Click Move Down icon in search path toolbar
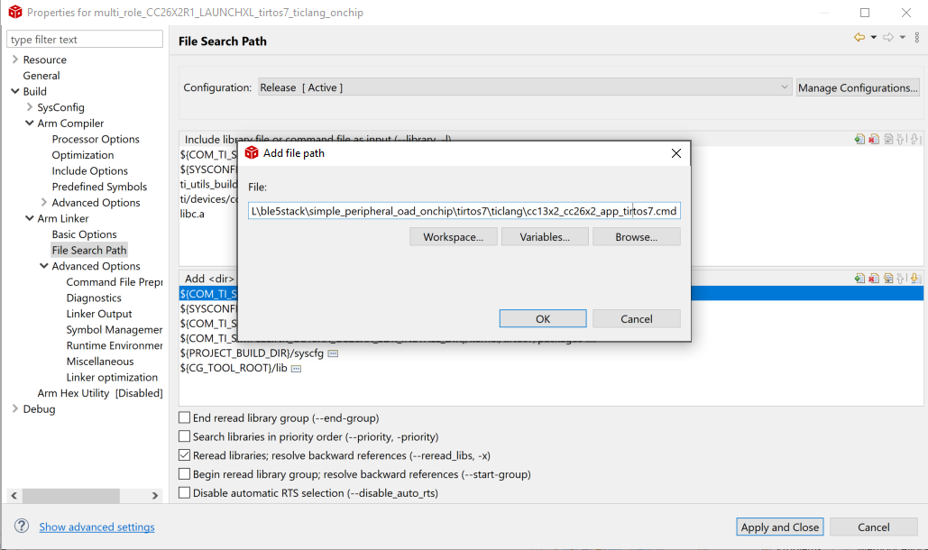 coord(914,279)
